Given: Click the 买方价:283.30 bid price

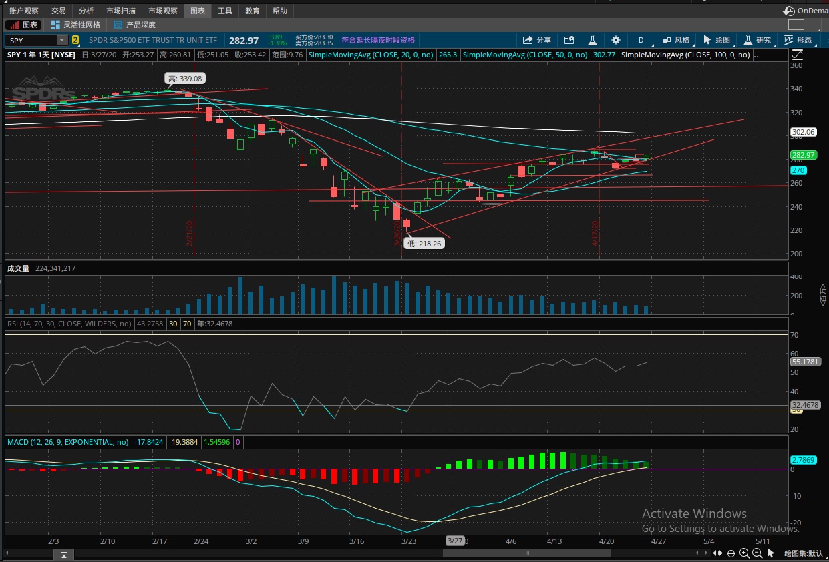Looking at the screenshot, I should (314, 37).
